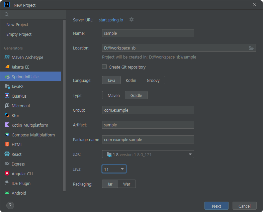Click the Group input field
Screen dimensions: 263x212
tap(148, 110)
